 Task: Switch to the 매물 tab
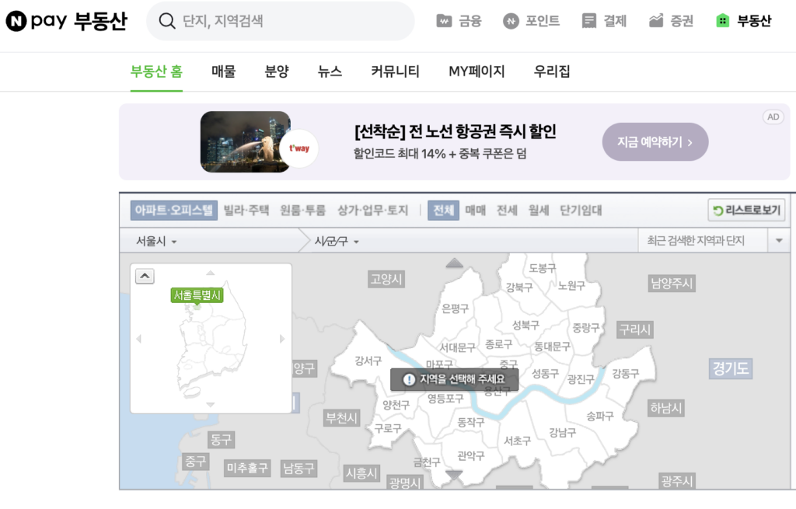coord(223,71)
